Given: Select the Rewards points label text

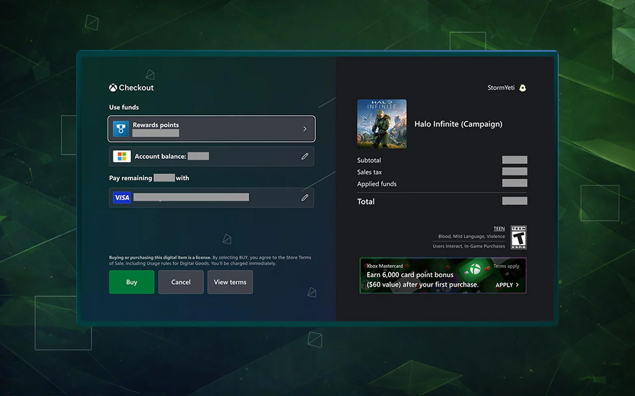Looking at the screenshot, I should pos(156,125).
